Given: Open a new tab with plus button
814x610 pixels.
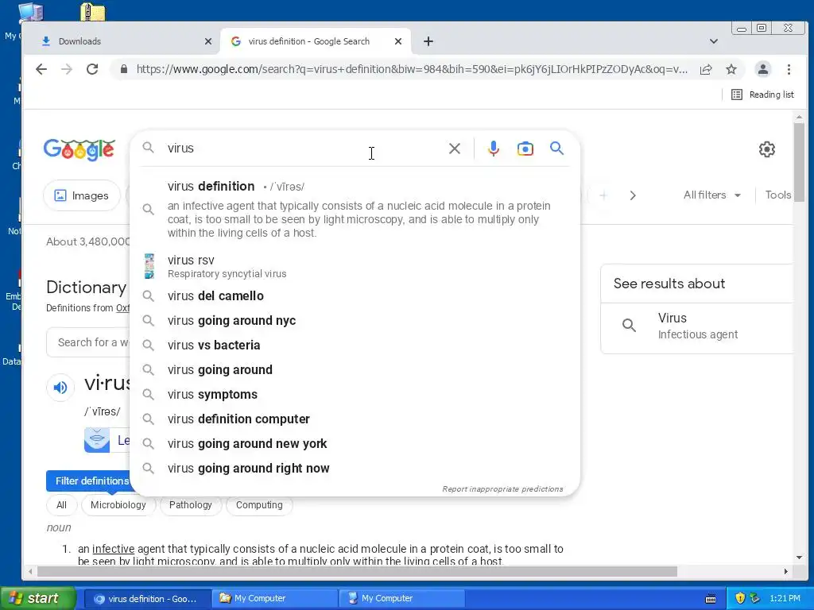Looking at the screenshot, I should [428, 41].
